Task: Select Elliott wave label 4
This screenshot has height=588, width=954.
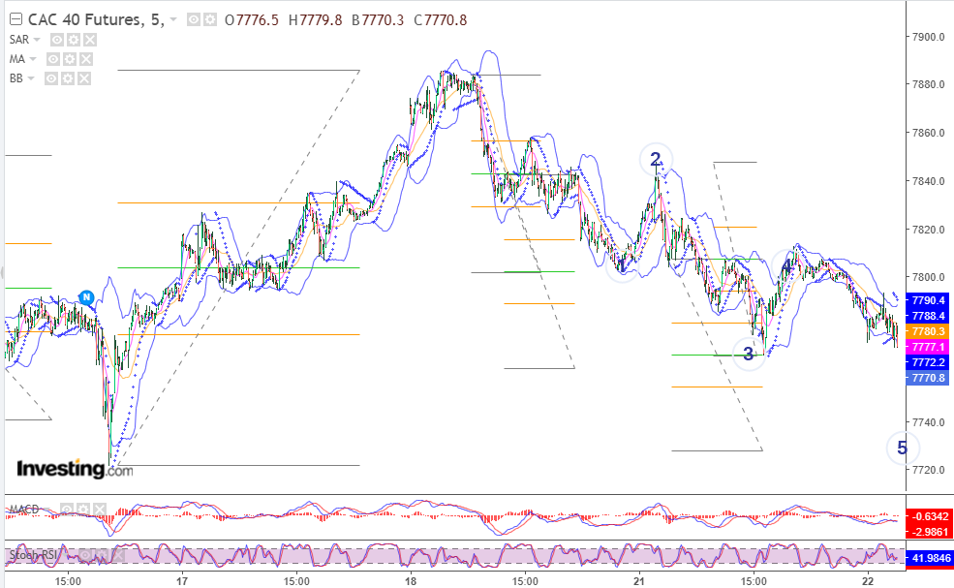Action: pos(786,266)
